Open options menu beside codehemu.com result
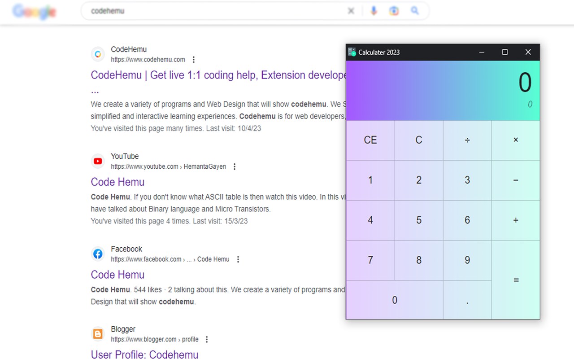Screen dimensions: 574x359 [194, 60]
